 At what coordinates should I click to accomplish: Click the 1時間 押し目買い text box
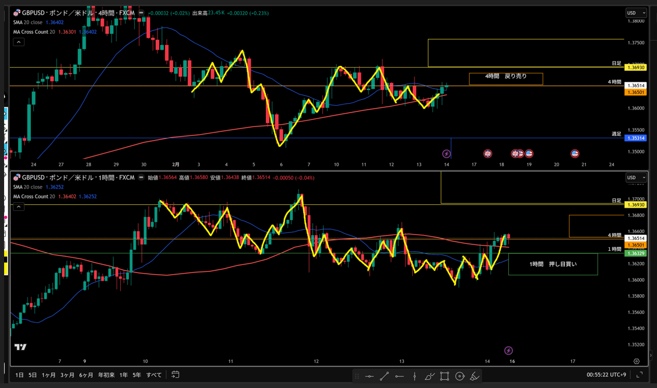click(x=553, y=264)
